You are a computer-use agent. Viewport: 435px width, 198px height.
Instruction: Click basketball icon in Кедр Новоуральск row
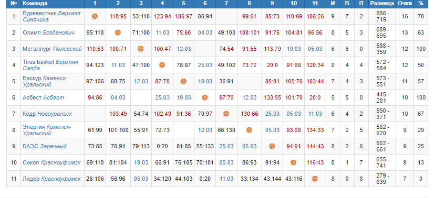click(226, 114)
